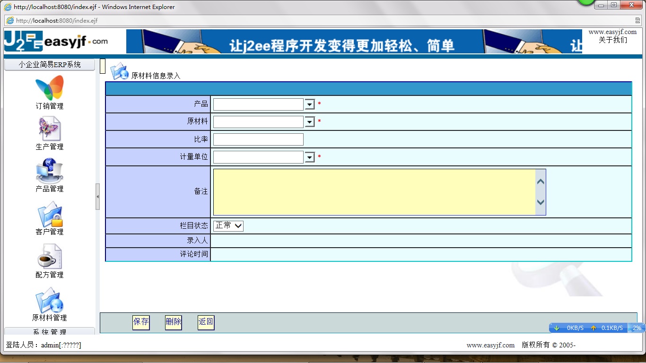Click inside the 计量单位 combo input field
This screenshot has height=363, width=646.
258,157
